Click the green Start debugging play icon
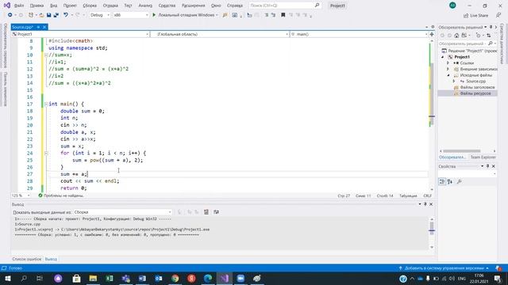 pos(154,15)
